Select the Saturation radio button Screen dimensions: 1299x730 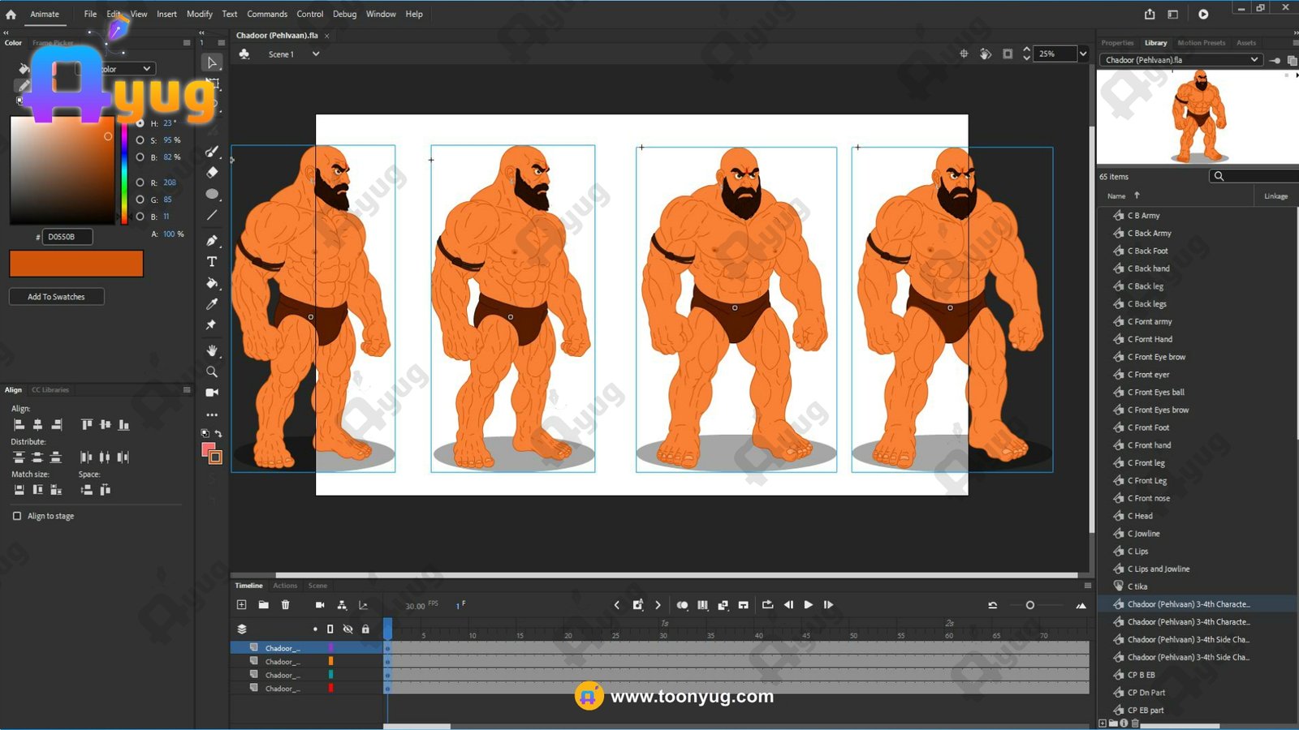pos(140,140)
